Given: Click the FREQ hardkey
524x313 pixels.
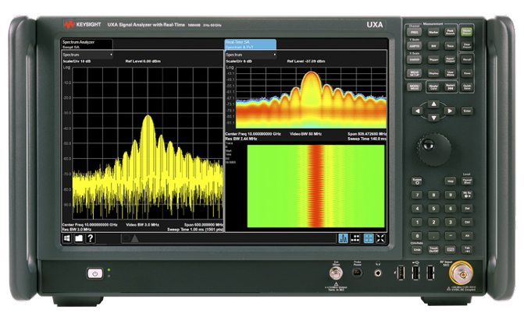Looking at the screenshot, I should pos(415,33).
